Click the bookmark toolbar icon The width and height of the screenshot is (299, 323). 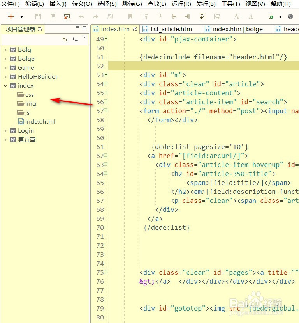(130, 16)
